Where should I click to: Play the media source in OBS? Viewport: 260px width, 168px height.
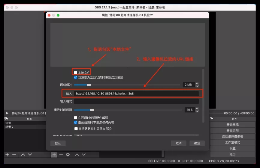click(7, 113)
